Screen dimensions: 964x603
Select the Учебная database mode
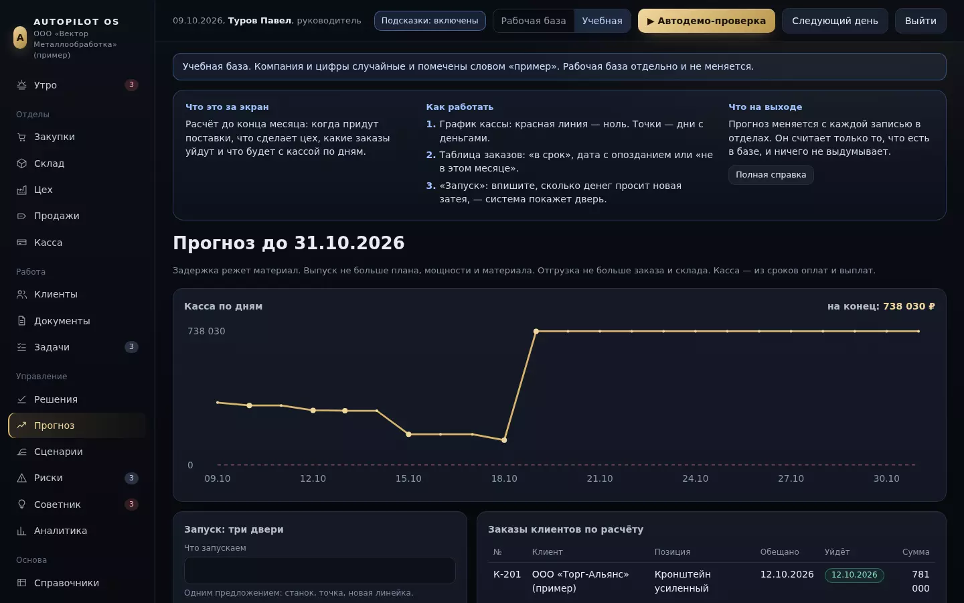602,21
